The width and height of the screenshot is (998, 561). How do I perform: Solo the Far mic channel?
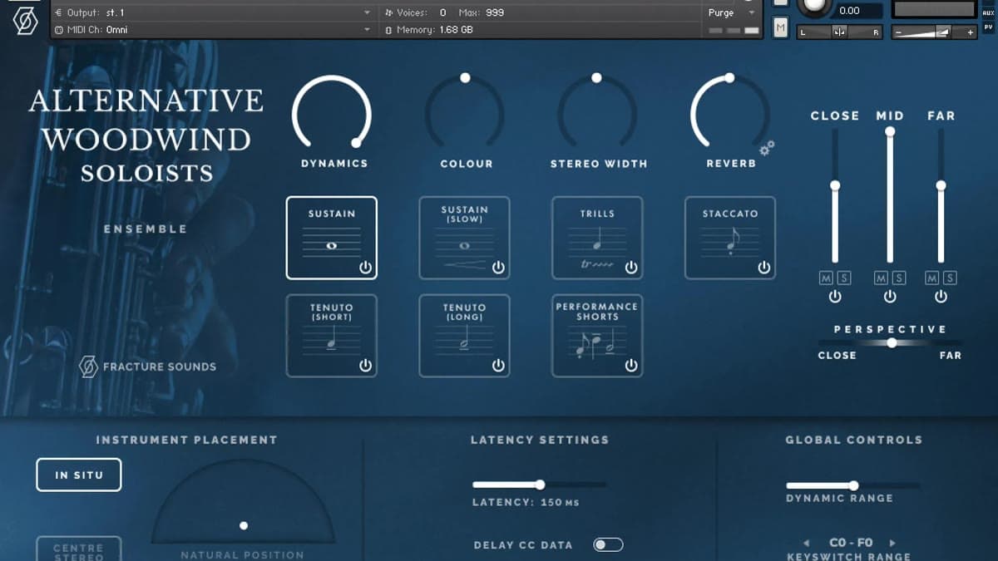click(949, 278)
